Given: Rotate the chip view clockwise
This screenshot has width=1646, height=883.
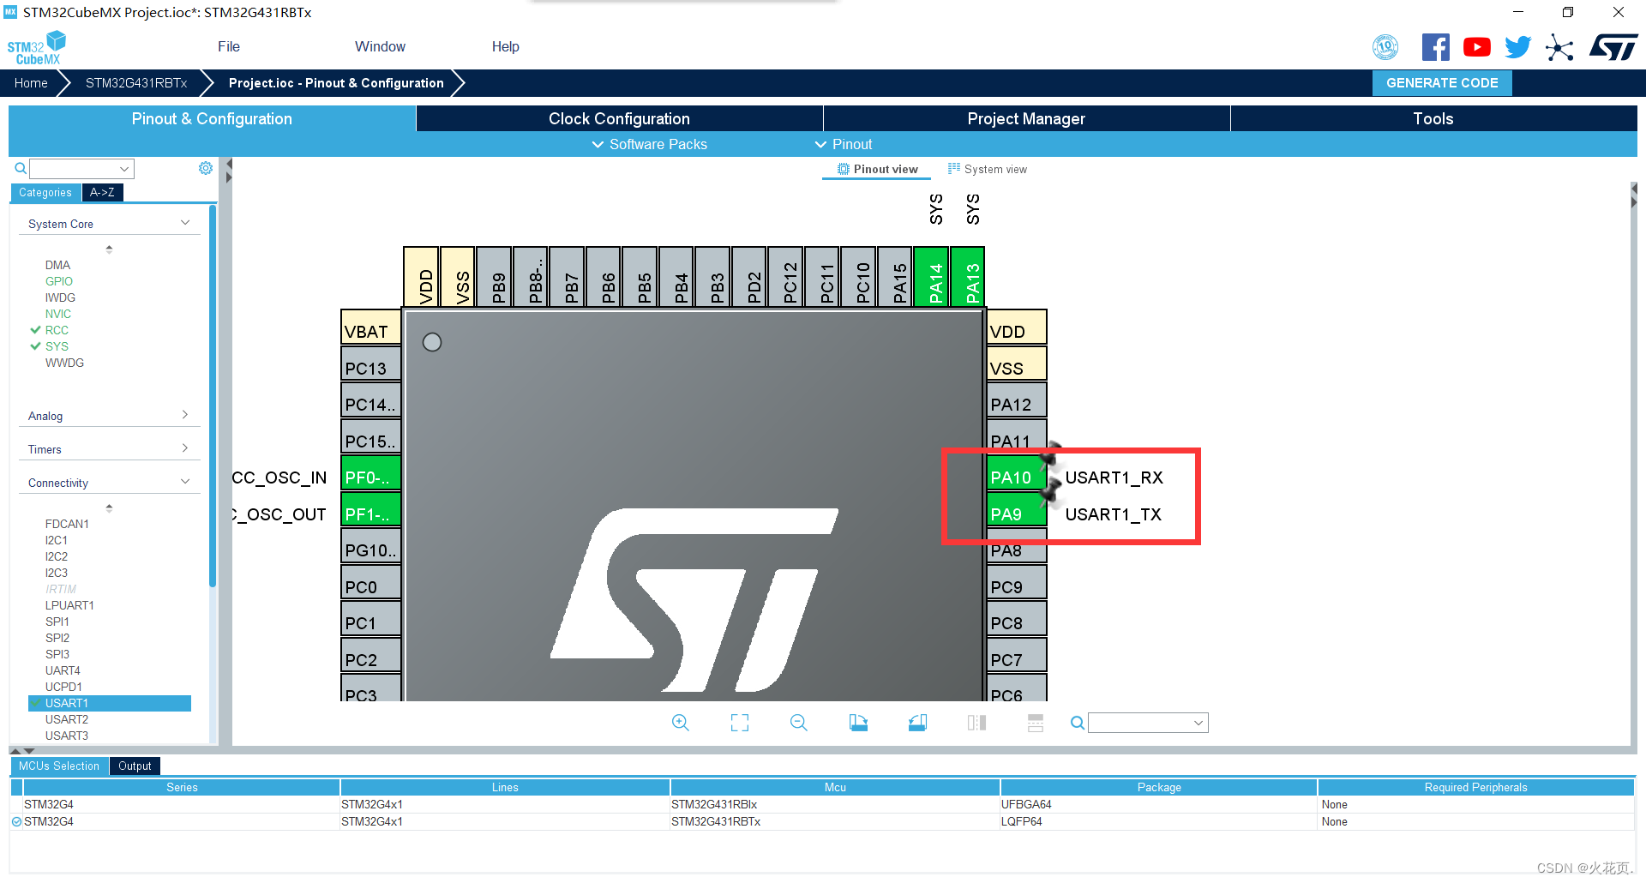Looking at the screenshot, I should pos(858,723).
